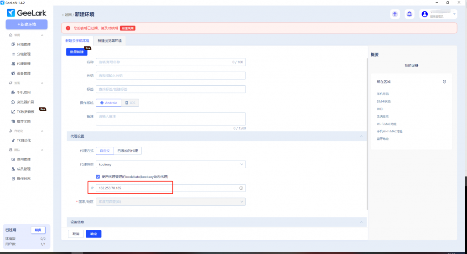Open the 代理类型 kookeey dropdown
467x254 pixels.
tap(171, 164)
